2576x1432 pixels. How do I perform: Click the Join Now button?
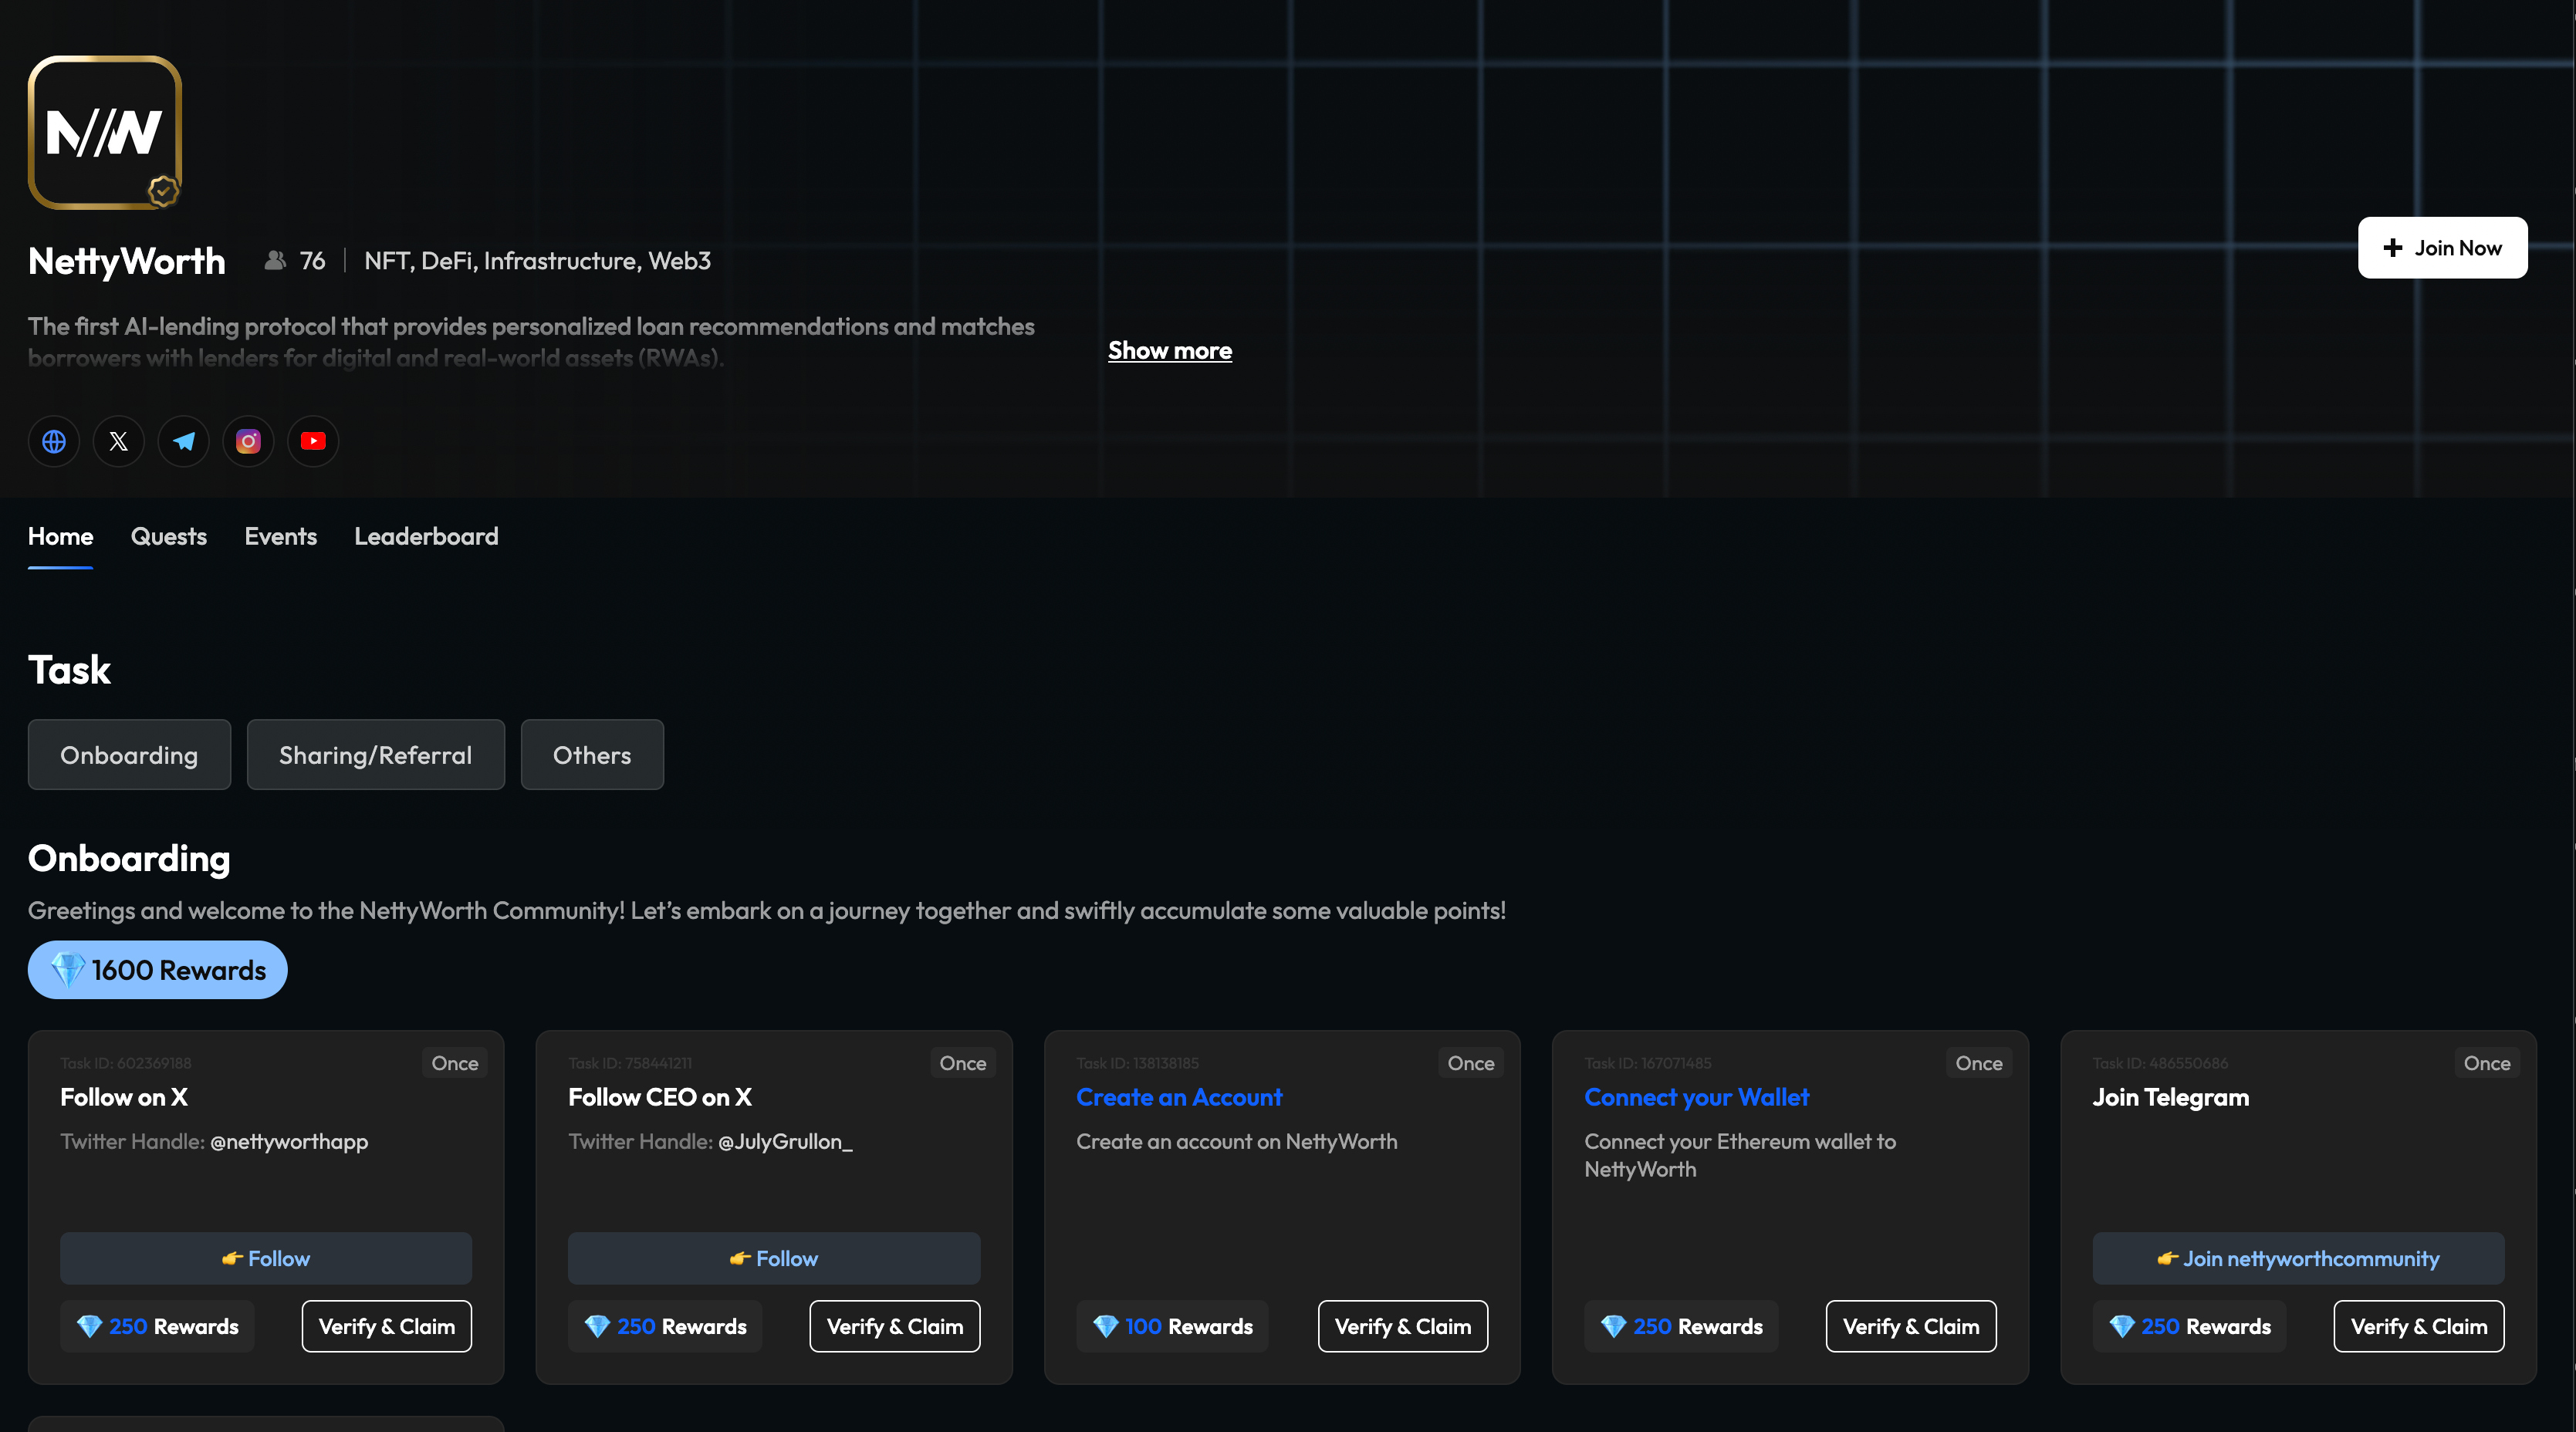pos(2442,248)
